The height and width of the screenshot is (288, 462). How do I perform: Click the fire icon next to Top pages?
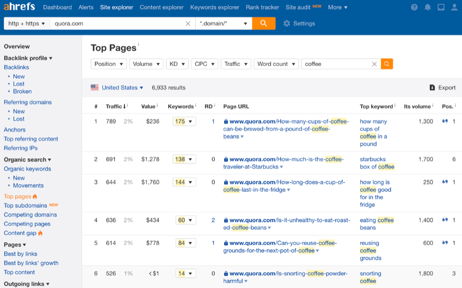coord(35,196)
